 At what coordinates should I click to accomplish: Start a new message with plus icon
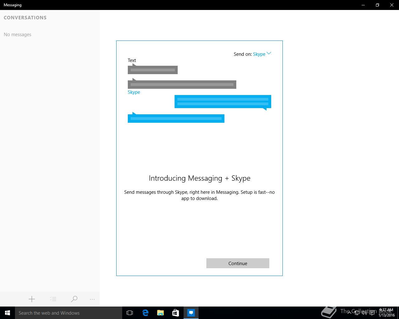31,299
